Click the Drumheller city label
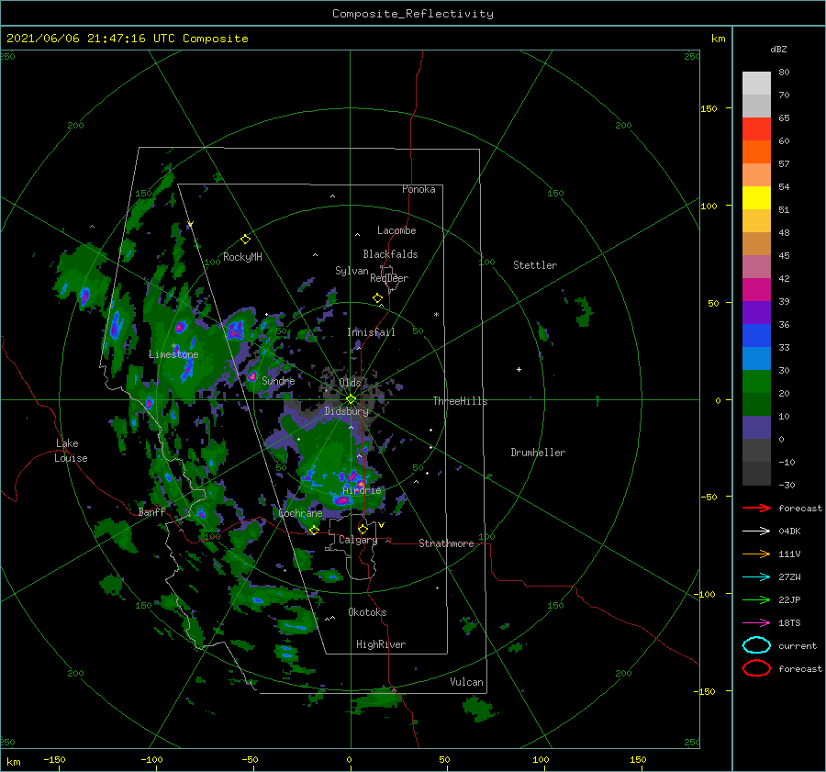The image size is (826, 772). (538, 453)
